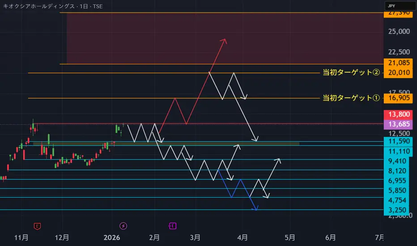The width and height of the screenshot is (417, 246).
Task: Select the 16,905 orange price label
Action: click(x=398, y=98)
